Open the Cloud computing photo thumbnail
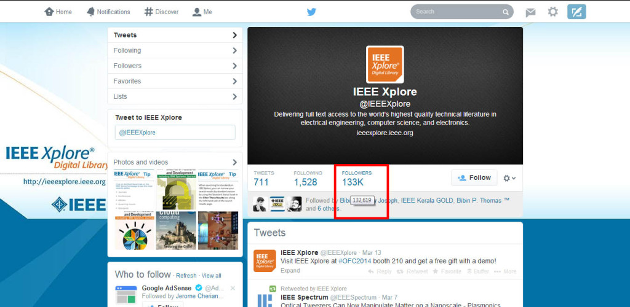The width and height of the screenshot is (630, 307). 176,230
